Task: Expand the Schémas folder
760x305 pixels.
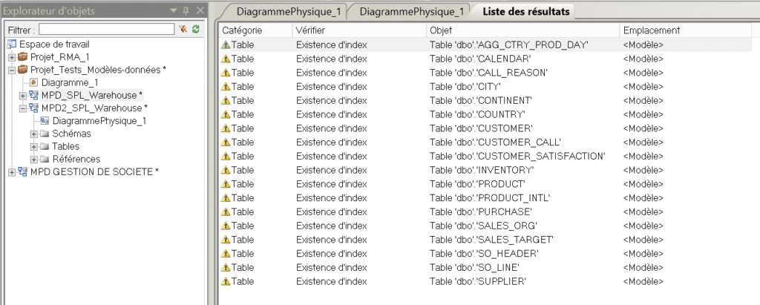Action: coord(33,134)
